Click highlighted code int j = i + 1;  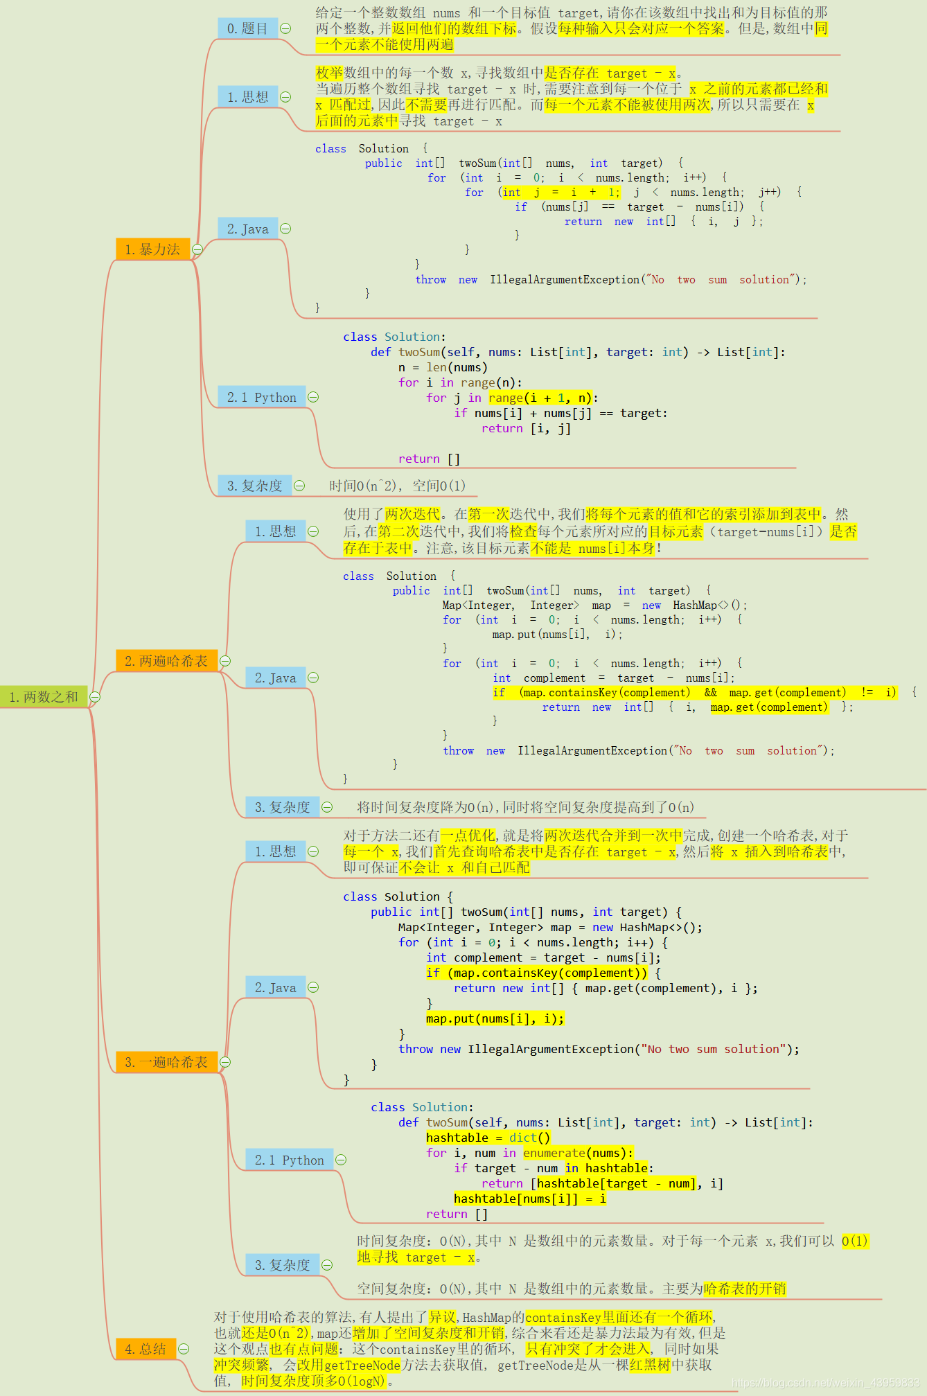561,192
